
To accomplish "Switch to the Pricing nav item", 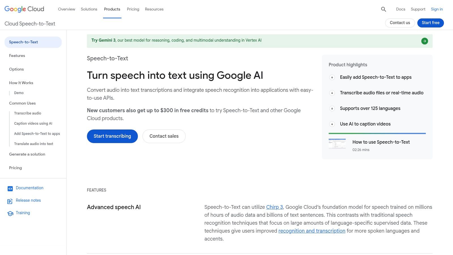I will coord(133,9).
